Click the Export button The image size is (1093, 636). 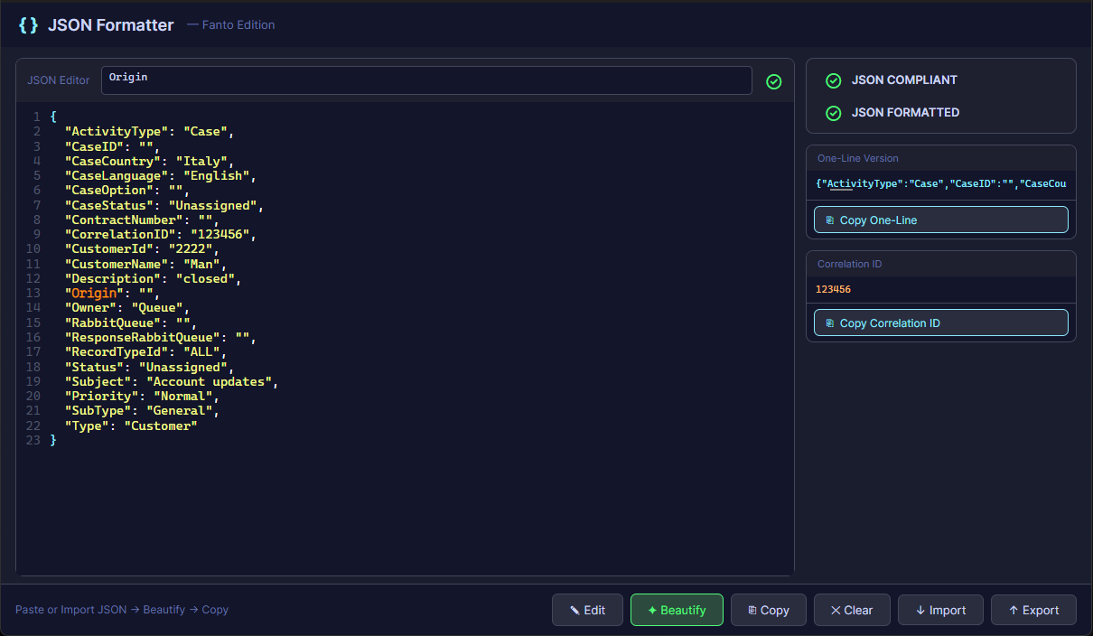tap(1033, 610)
